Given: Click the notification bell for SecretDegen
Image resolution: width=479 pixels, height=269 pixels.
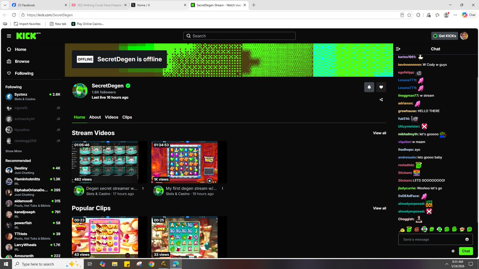Looking at the screenshot, I should (369, 87).
